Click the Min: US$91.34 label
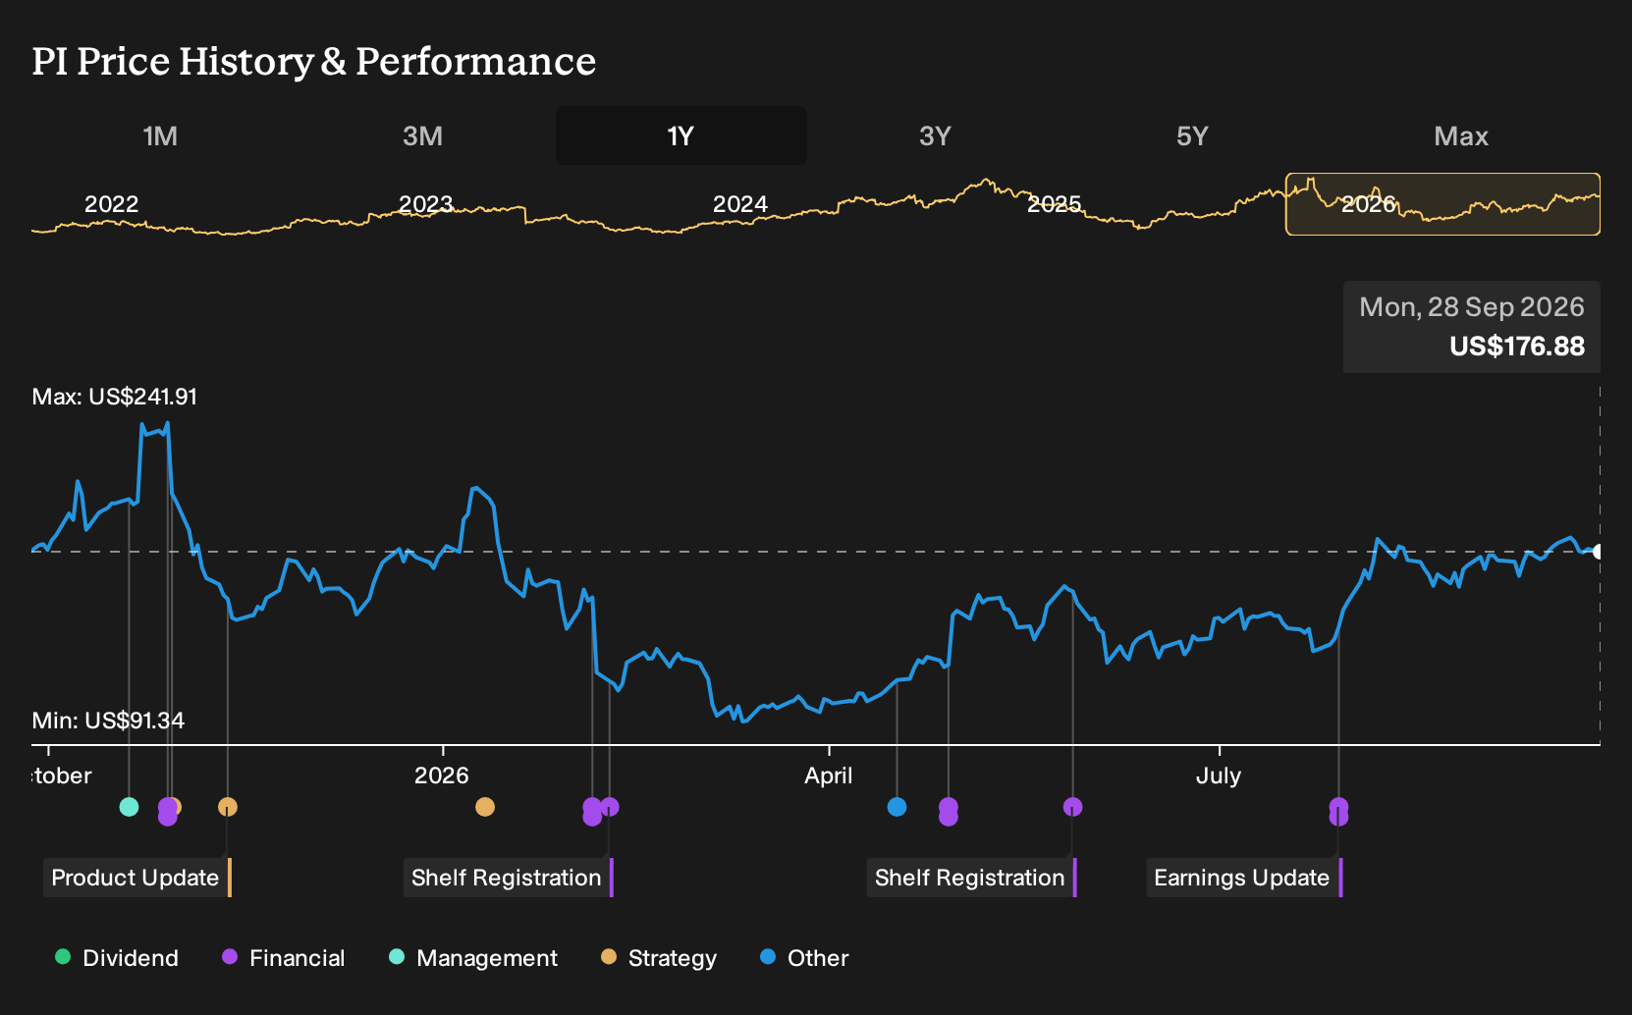Viewport: 1632px width, 1015px height. click(x=108, y=721)
